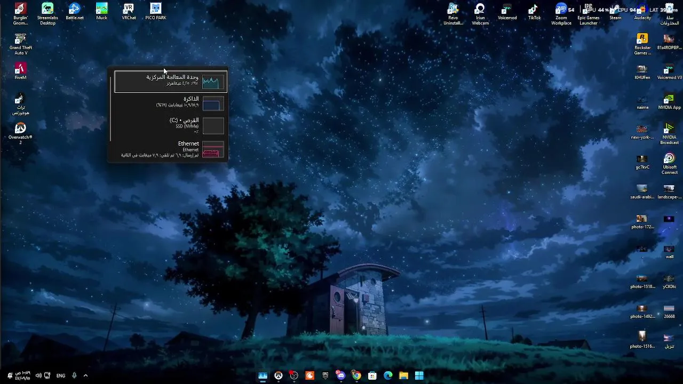Select the photo-1516 image file
The image size is (683, 384).
642,340
